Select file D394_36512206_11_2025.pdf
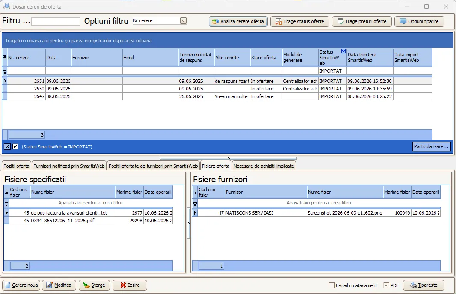The height and width of the screenshot is (294, 456). click(x=89, y=221)
